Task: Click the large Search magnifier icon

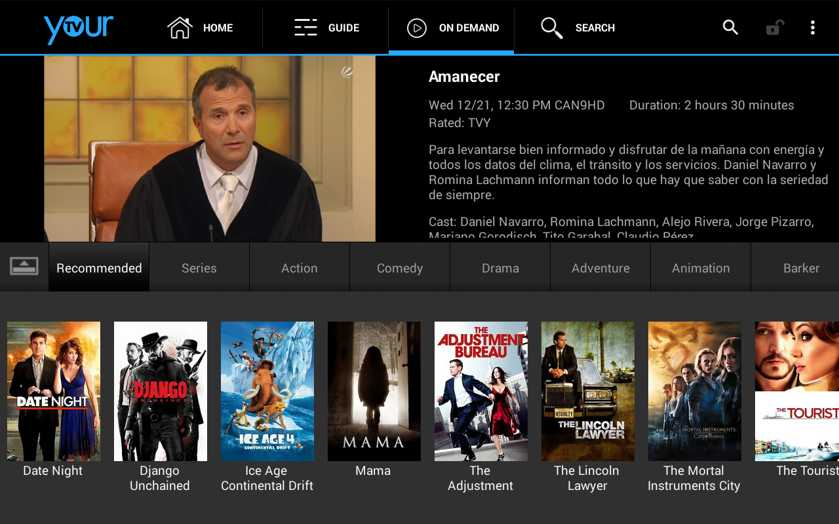Action: (x=552, y=28)
